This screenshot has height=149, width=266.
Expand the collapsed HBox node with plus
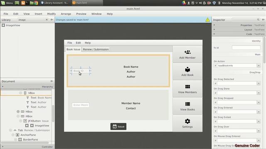(x=18, y=111)
